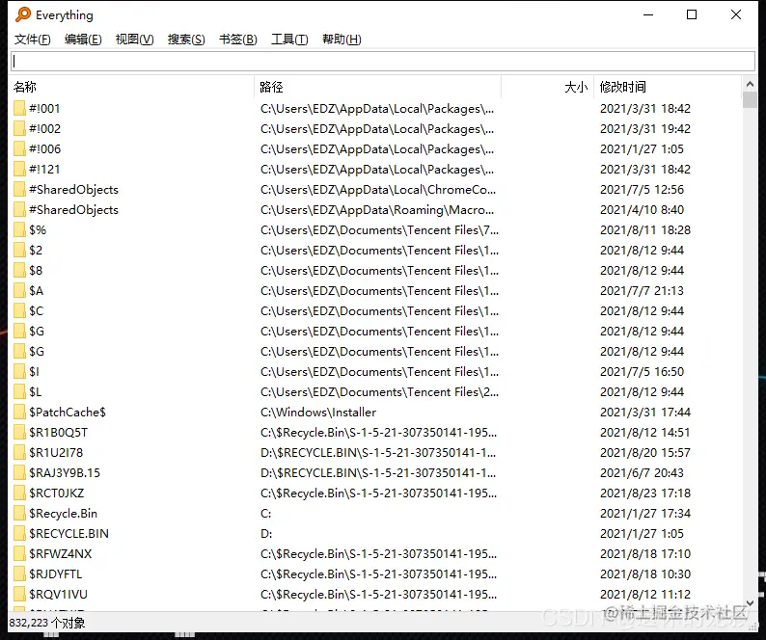Viewport: 766px width, 640px height.
Task: Select folder icon of $RJDYFTL
Action: point(19,574)
